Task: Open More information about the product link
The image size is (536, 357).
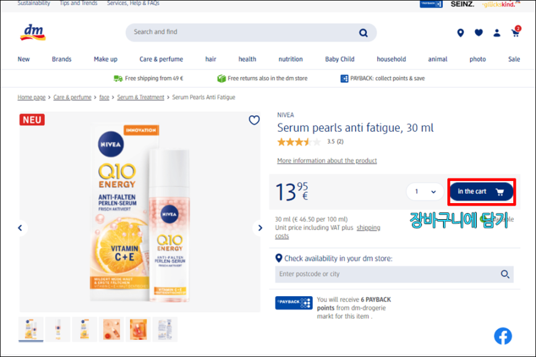Action: click(x=327, y=161)
